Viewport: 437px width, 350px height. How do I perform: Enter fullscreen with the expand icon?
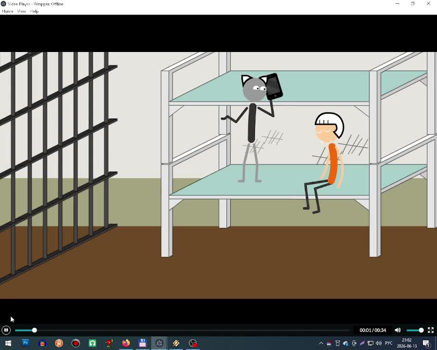coord(431,330)
